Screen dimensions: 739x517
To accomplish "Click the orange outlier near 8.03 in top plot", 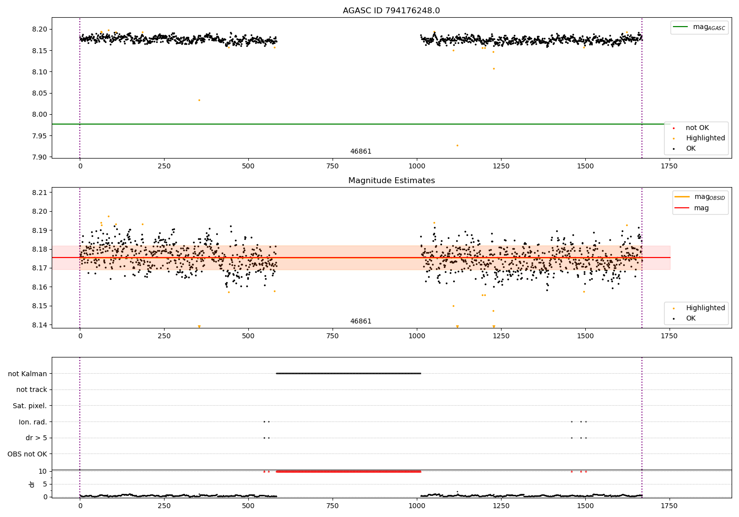I will click(x=199, y=100).
